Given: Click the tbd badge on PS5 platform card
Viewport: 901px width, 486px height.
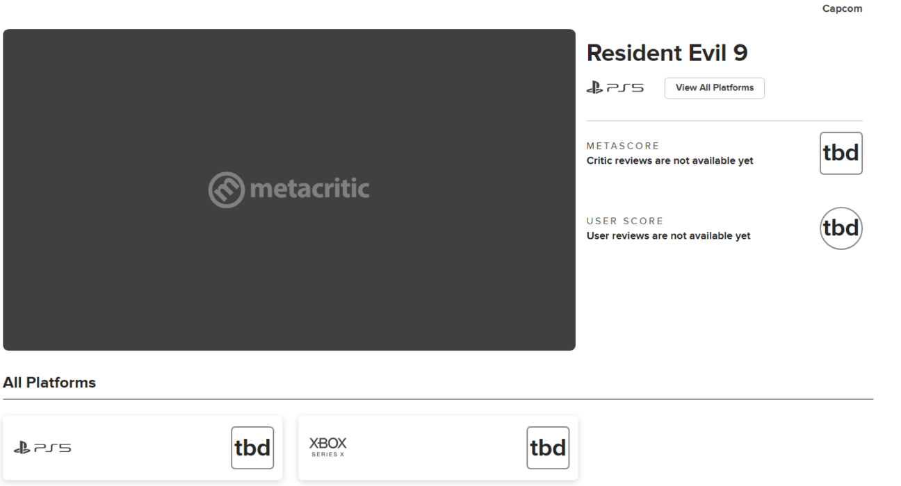Looking at the screenshot, I should point(252,448).
